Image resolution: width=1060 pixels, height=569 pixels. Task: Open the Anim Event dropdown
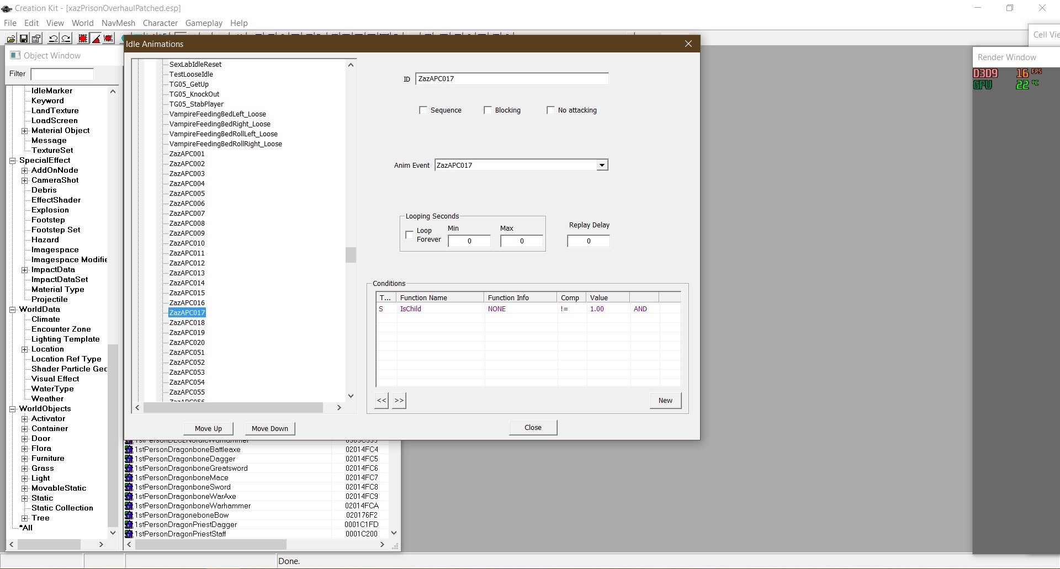602,165
